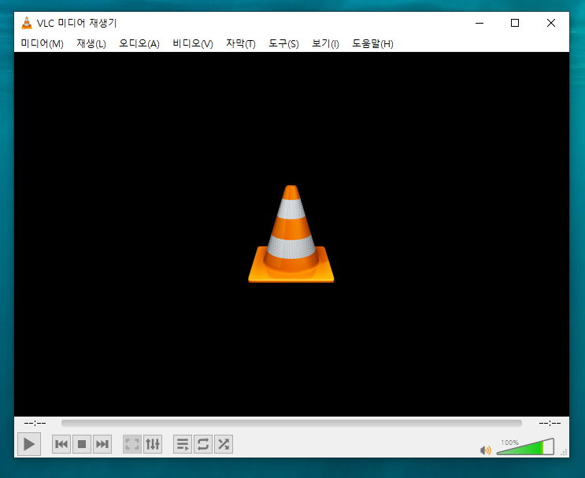Skip to the next media track
The height and width of the screenshot is (478, 585).
(102, 444)
